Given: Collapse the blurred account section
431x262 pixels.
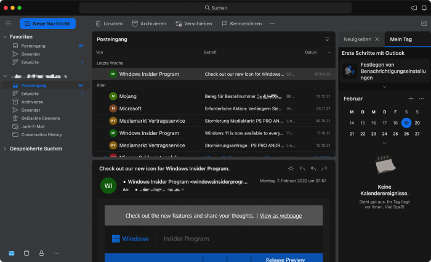Looking at the screenshot, I should pos(5,76).
